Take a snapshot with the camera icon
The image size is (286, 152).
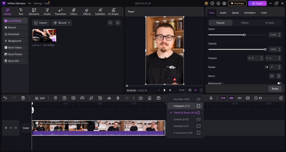(190, 90)
